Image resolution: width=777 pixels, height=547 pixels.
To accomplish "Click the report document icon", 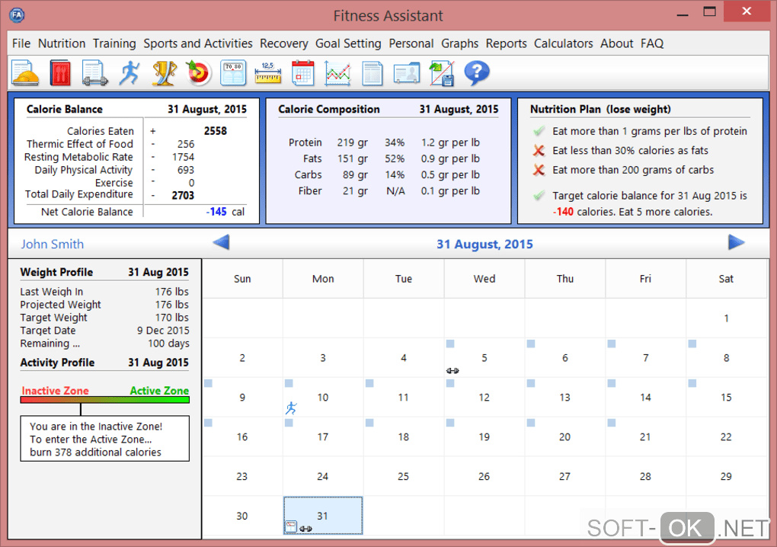I will click(373, 73).
